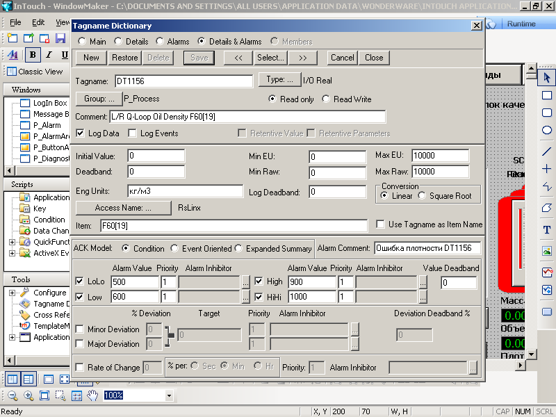Choose Square Root conversion option
This screenshot has width=556, height=417.
[x=422, y=196]
